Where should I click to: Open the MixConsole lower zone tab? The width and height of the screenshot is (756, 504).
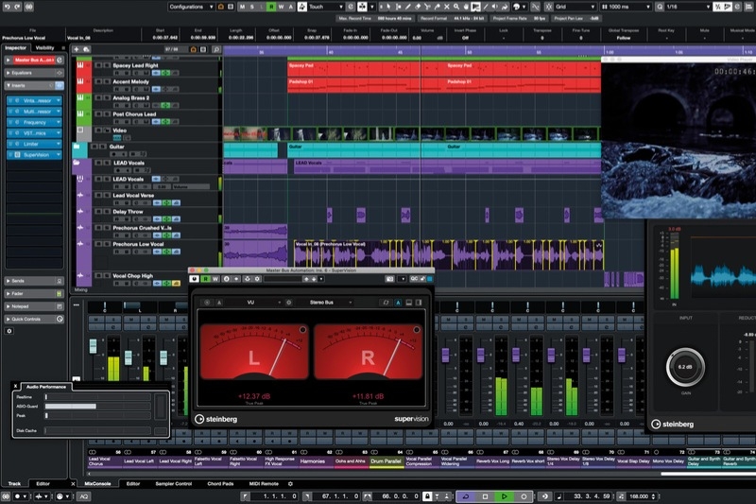[x=97, y=484]
